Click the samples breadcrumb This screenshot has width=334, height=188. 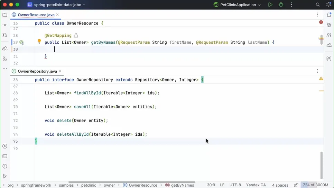point(66,185)
